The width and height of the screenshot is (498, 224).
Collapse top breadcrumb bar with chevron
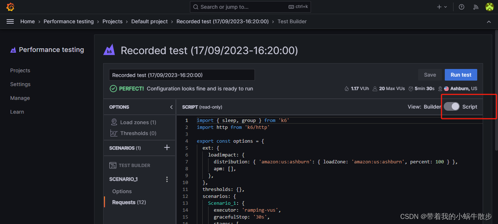coord(489,22)
